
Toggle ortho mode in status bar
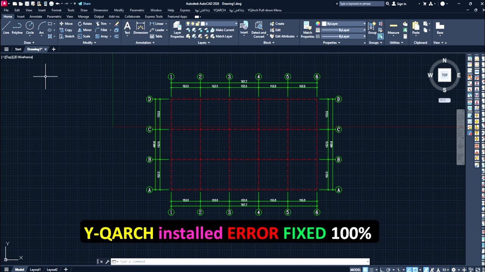point(383,269)
